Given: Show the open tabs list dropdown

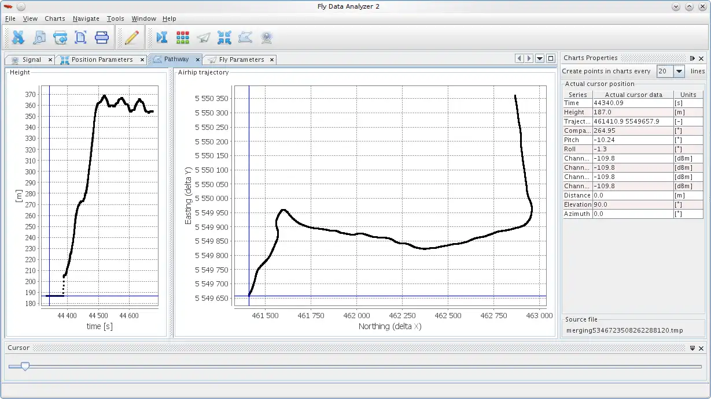Looking at the screenshot, I should coord(540,58).
